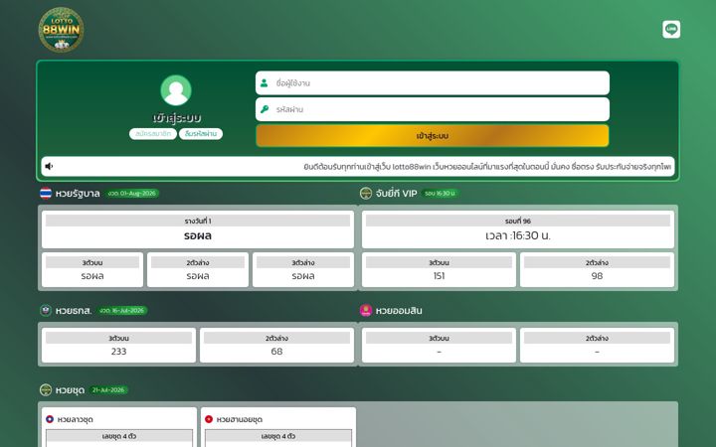
Task: Click the Vietnam flag icon of หวยฮานอยชุด
Action: coord(209,419)
